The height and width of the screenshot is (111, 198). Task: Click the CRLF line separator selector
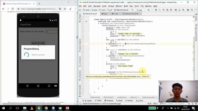(155, 104)
